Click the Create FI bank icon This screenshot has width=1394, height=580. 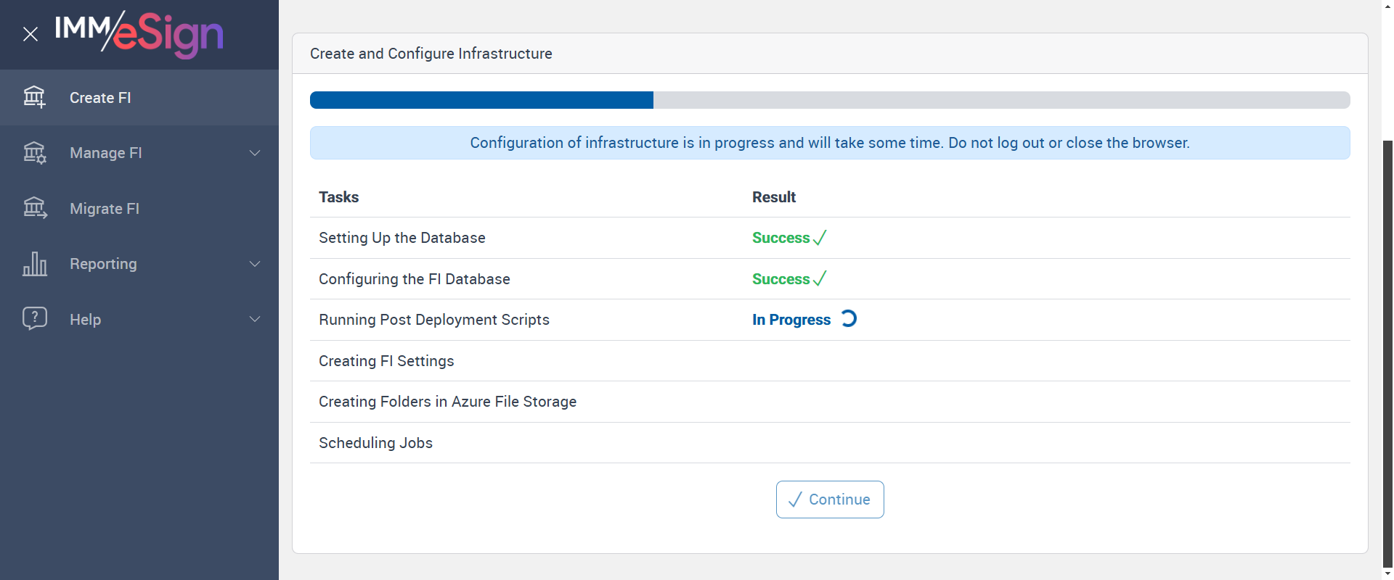(x=34, y=97)
